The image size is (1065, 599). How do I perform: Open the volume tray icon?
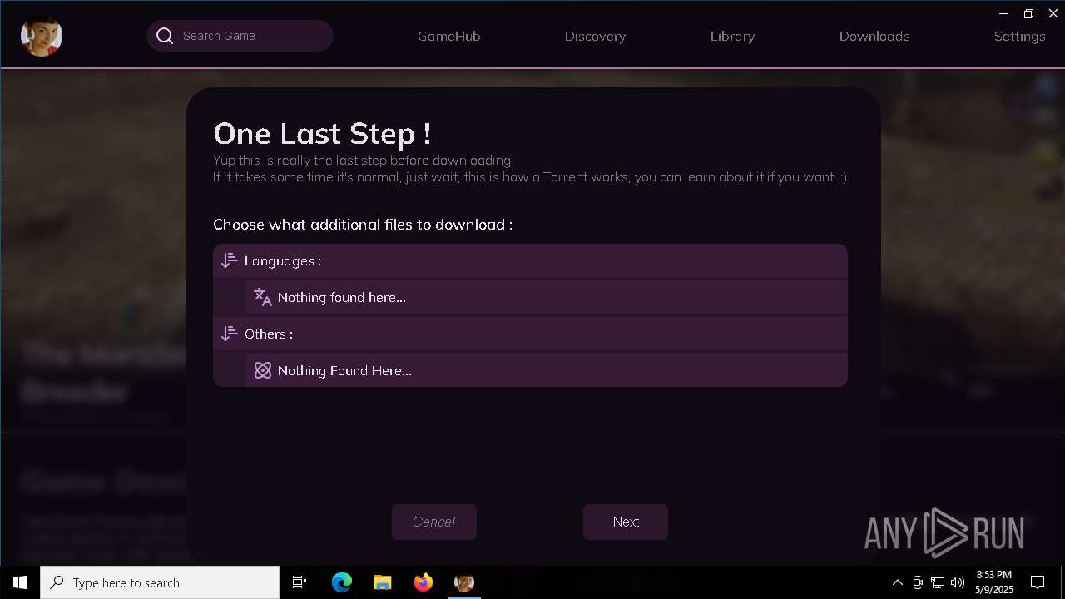tap(958, 582)
